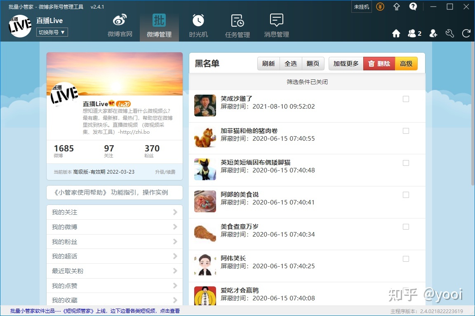Image resolution: width=475 pixels, height=316 pixels.
Task: Click the 370 粉丝 count
Action: [x=152, y=151]
